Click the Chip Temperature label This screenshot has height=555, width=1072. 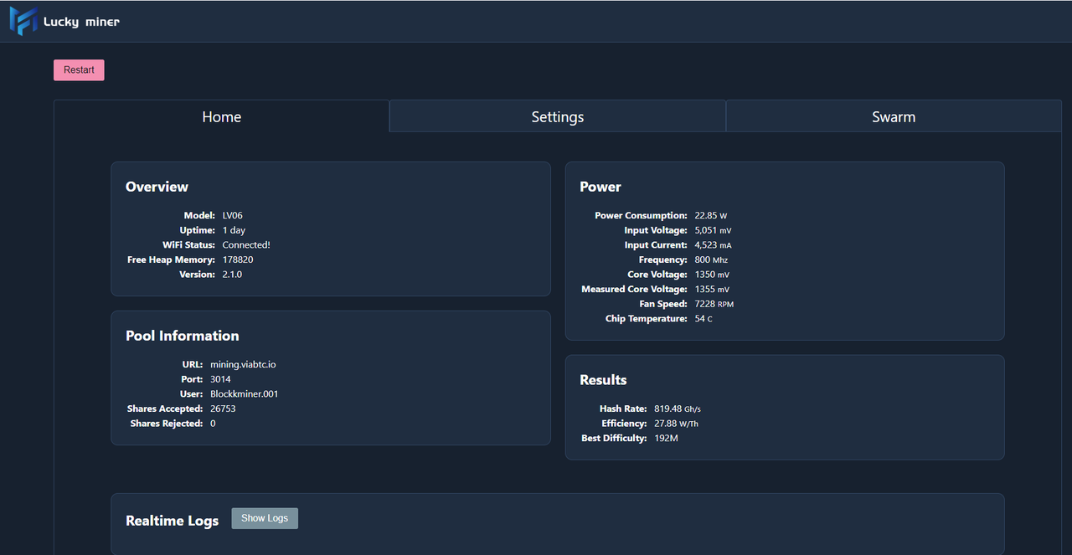(647, 319)
